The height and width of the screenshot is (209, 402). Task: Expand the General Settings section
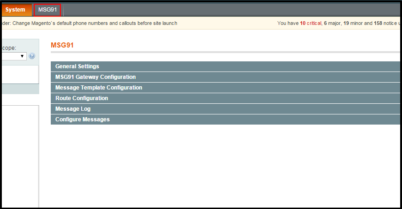pos(225,66)
